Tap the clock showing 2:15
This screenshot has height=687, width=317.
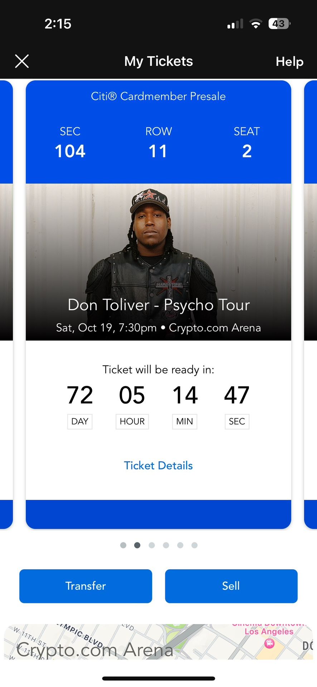click(x=58, y=24)
